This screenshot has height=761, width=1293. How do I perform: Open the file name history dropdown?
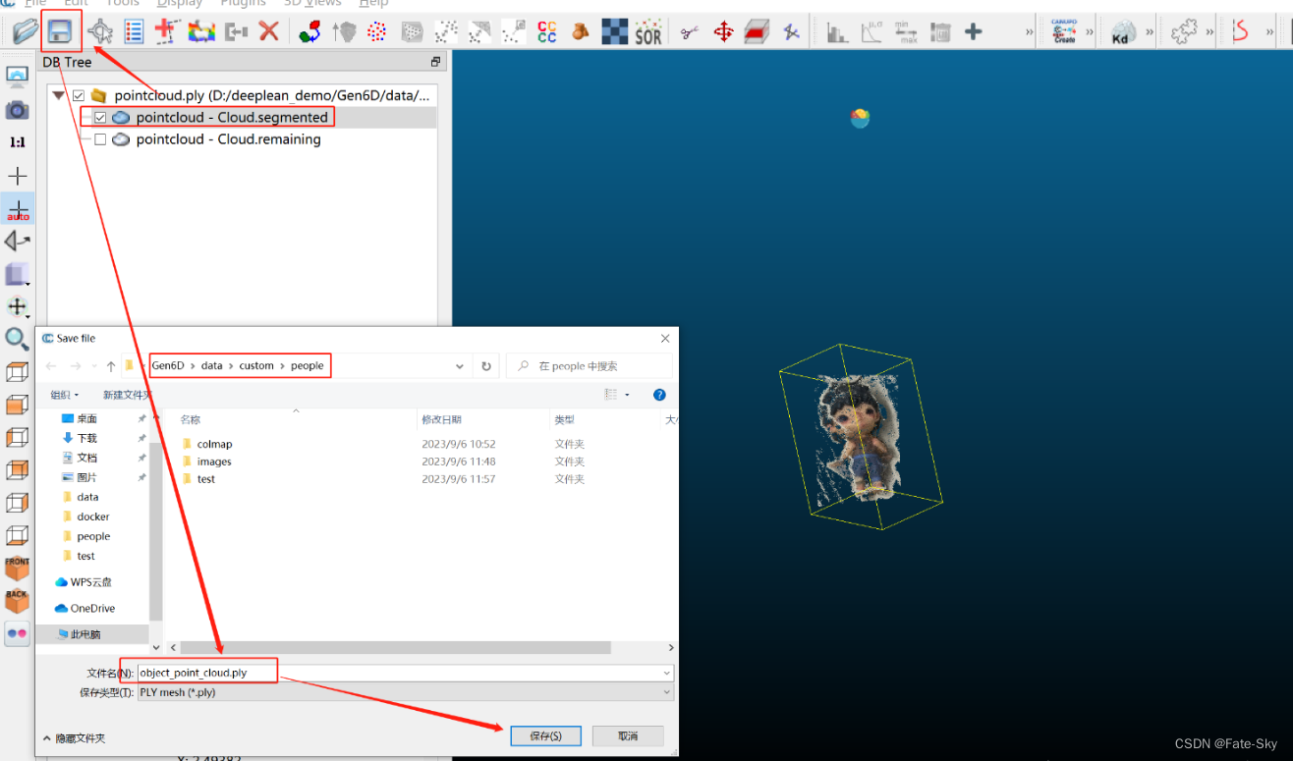pos(667,674)
